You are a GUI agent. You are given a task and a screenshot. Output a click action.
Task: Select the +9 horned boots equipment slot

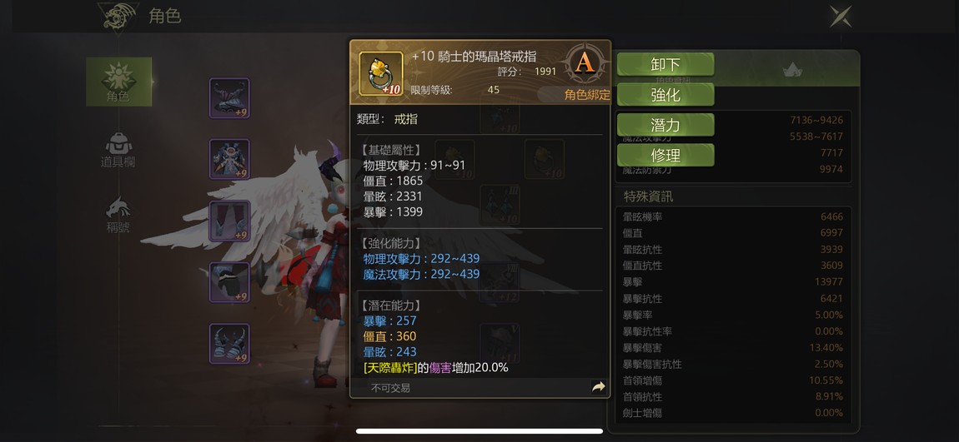pyautogui.click(x=229, y=344)
